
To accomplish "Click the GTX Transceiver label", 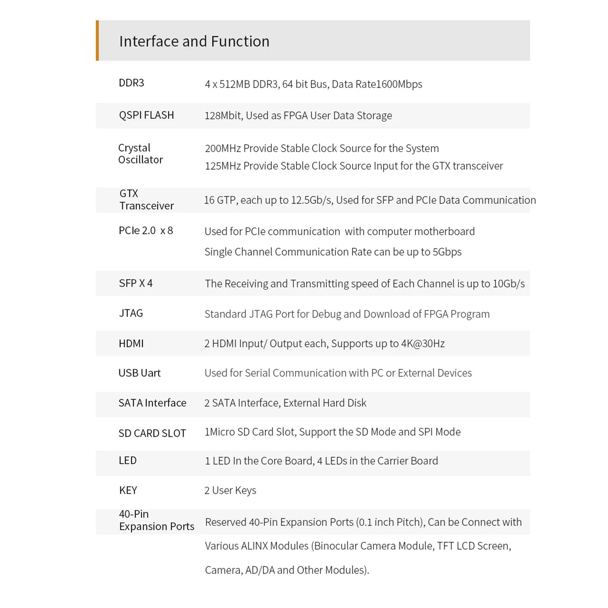I will (x=146, y=199).
